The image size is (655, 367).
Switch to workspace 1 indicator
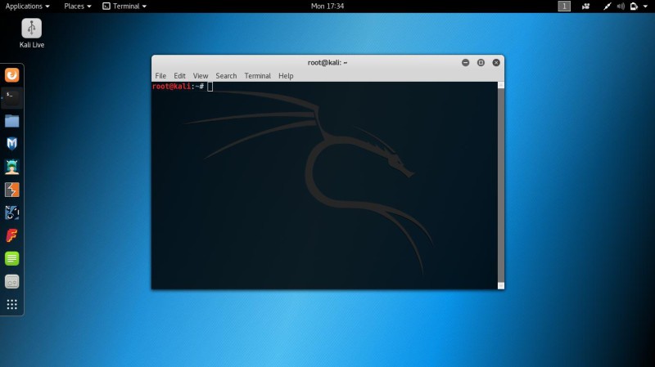coord(564,7)
